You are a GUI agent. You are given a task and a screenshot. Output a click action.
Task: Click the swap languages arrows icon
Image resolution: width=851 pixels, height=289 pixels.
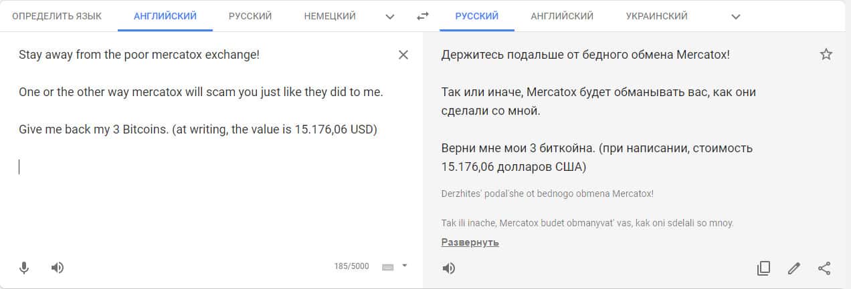pos(422,16)
